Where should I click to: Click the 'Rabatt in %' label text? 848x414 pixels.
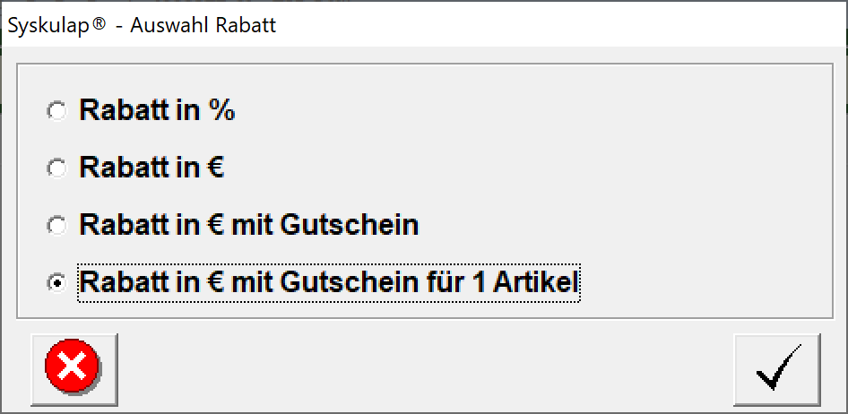tap(158, 111)
